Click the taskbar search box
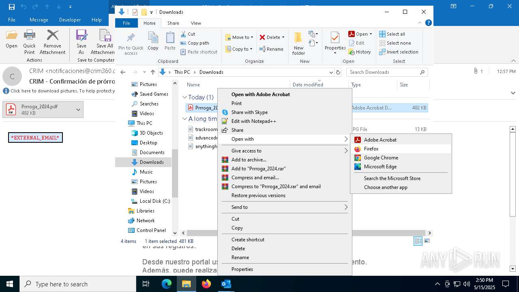Viewport: 519px width, 292px height. (x=78, y=284)
